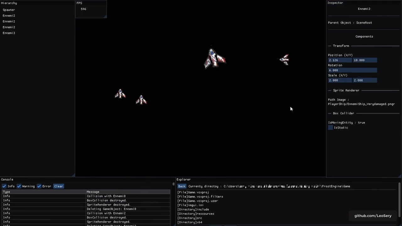Viewport: 402px width, 226px height.
Task: Click the "IsMovingEntity : true" text
Action: tap(346, 122)
